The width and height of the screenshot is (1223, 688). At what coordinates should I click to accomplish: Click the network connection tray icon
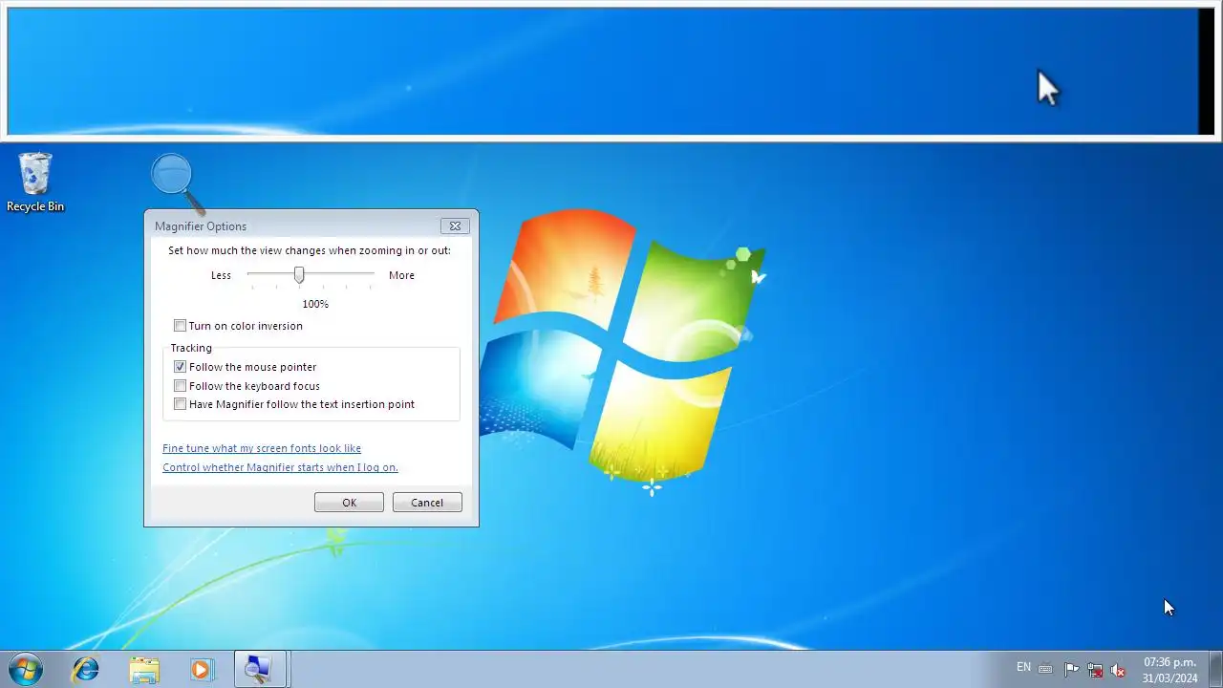coord(1095,670)
